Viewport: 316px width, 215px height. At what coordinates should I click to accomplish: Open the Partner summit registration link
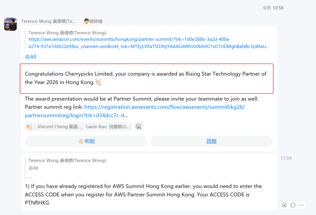[135, 111]
